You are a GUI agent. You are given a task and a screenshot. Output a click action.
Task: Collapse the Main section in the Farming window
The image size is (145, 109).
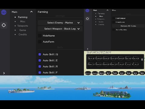(x=31, y=12)
